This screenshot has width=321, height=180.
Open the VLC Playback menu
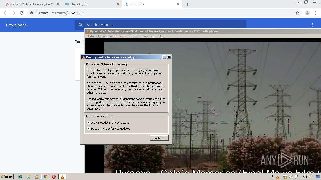[102, 36]
